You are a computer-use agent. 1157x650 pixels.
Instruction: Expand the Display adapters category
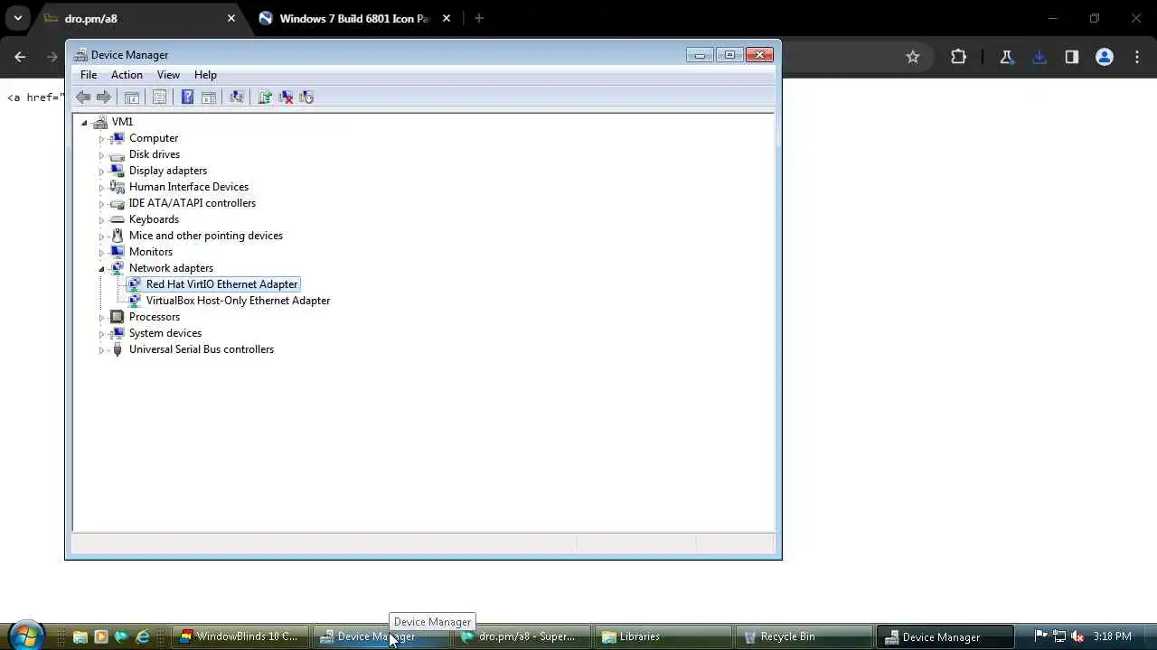point(101,172)
